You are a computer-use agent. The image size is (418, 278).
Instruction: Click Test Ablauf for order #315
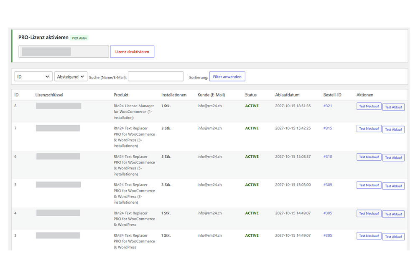coord(393,129)
